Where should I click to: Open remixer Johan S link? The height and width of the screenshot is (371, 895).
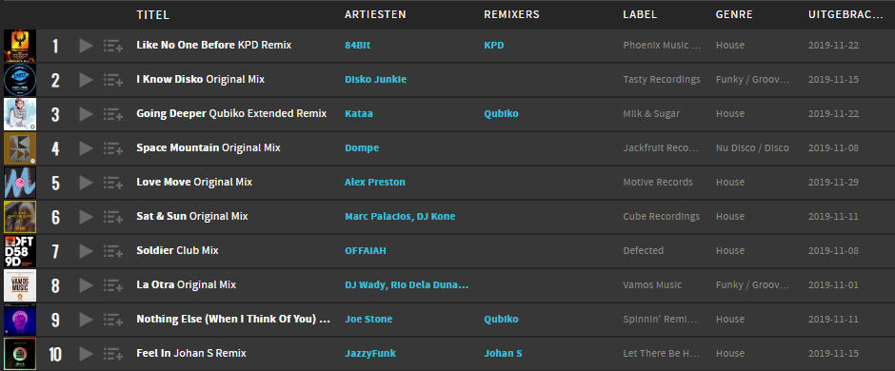(x=503, y=353)
